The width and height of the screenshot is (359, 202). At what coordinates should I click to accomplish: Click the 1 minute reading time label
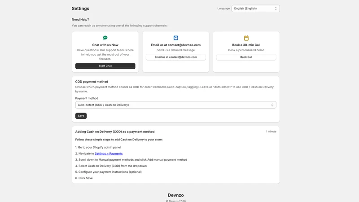pos(271,132)
